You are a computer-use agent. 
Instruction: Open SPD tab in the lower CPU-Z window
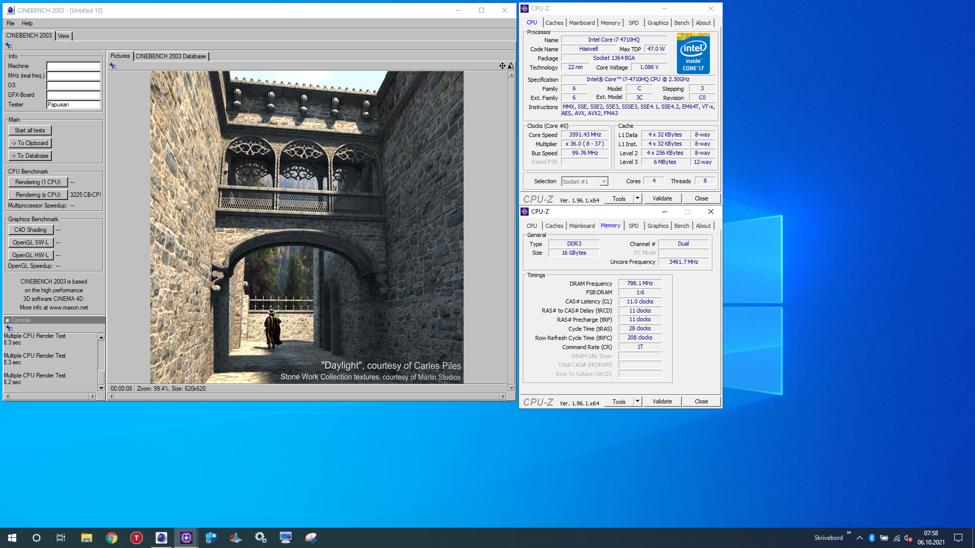tap(633, 226)
